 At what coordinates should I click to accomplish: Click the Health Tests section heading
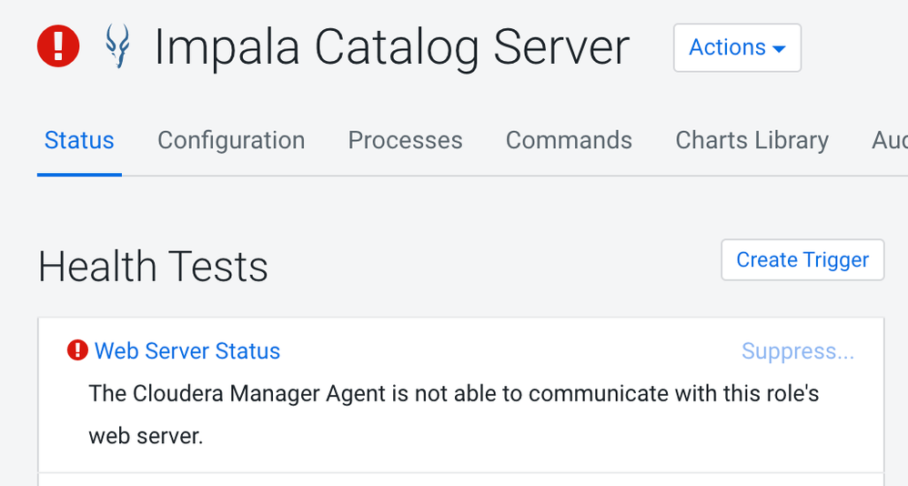[x=153, y=267]
